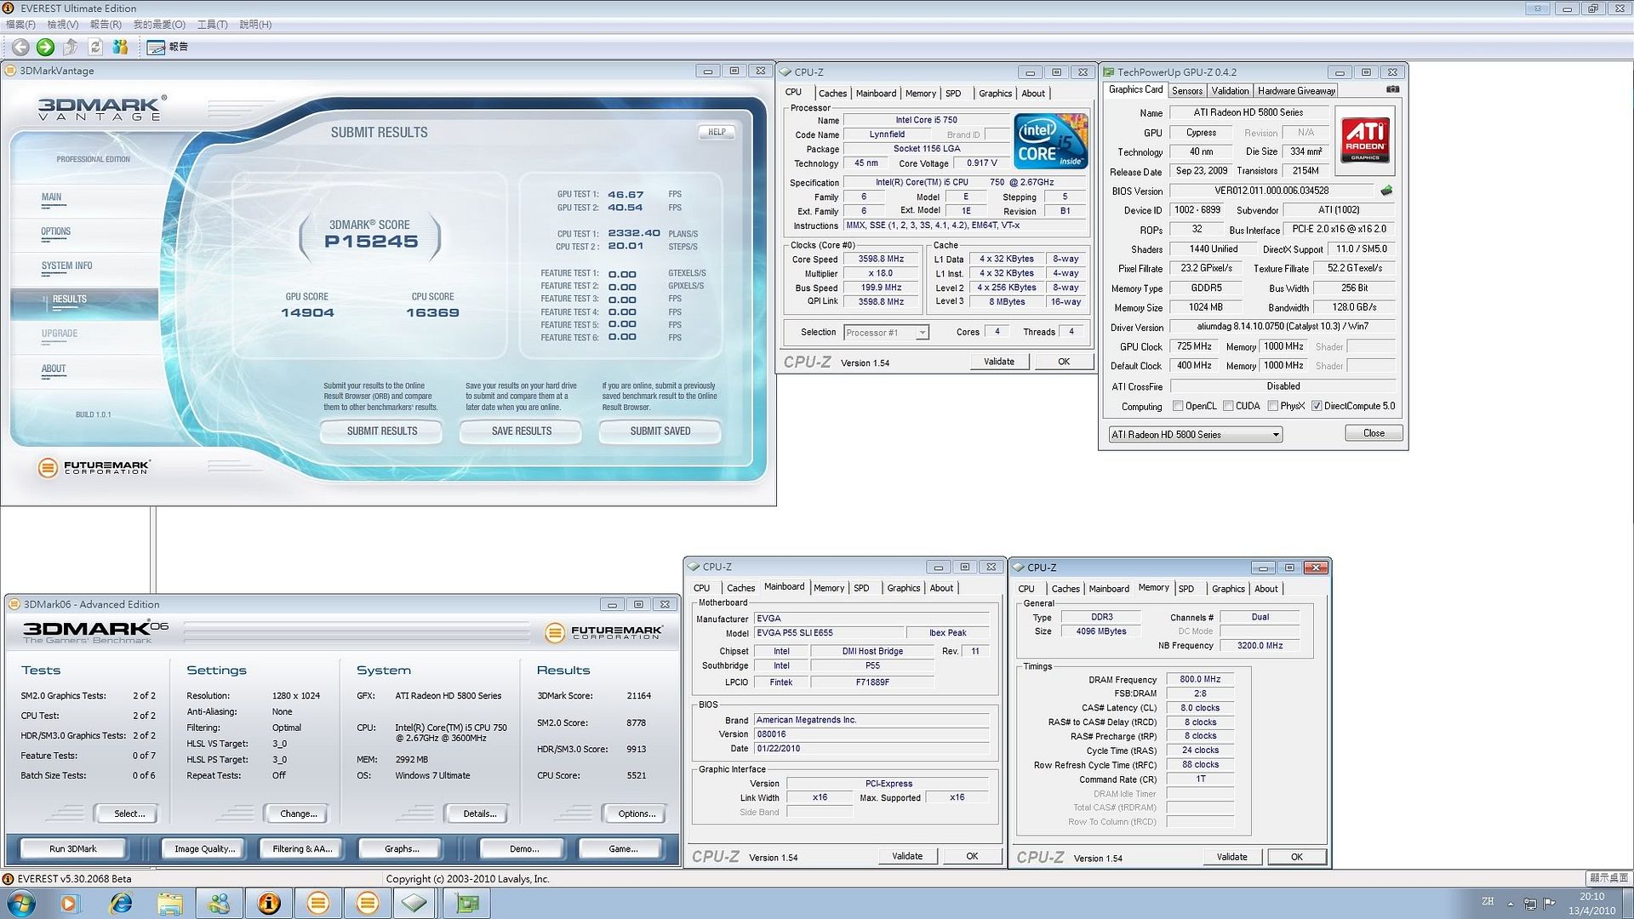1634x919 pixels.
Task: Switch to the Sensors tab in GPU-Z
Action: pyautogui.click(x=1186, y=91)
